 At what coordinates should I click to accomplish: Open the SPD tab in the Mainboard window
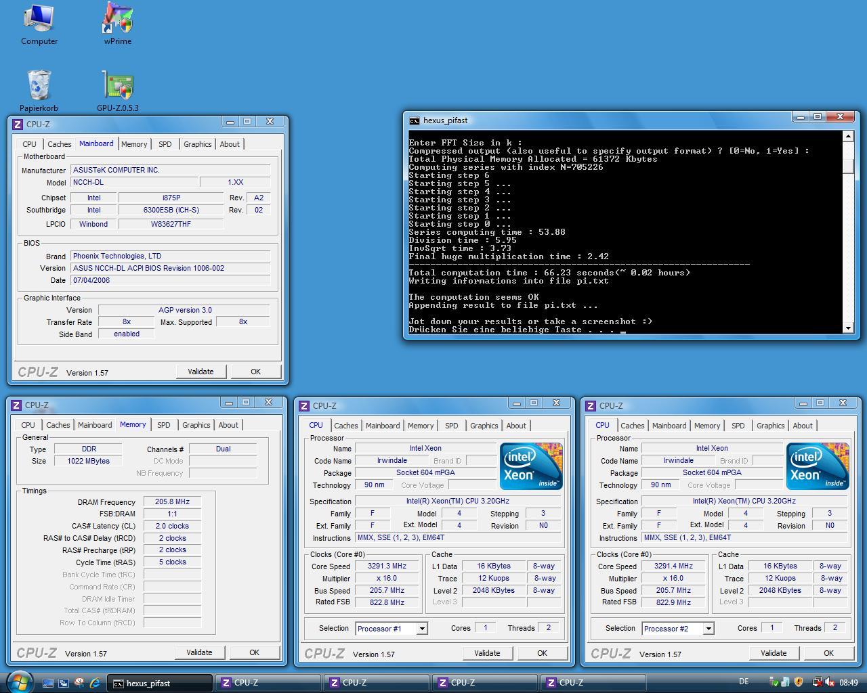tap(165, 144)
